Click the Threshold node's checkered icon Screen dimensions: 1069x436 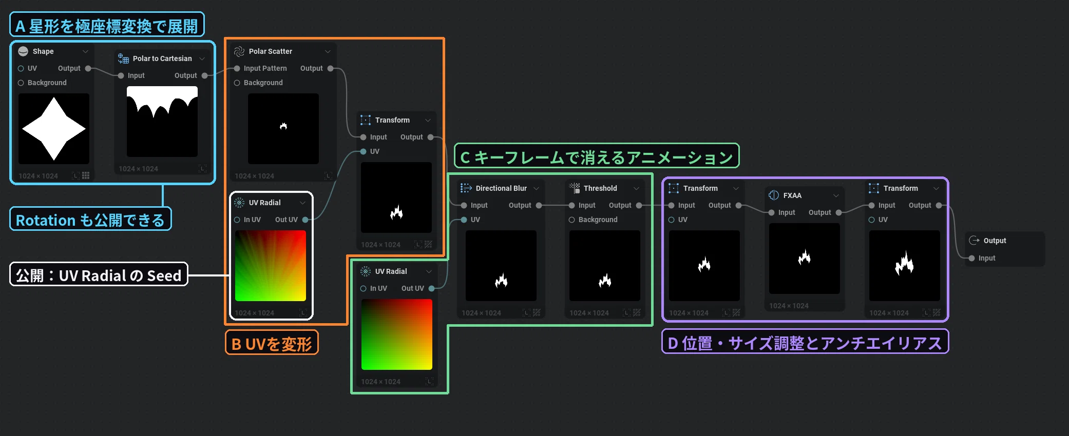575,188
